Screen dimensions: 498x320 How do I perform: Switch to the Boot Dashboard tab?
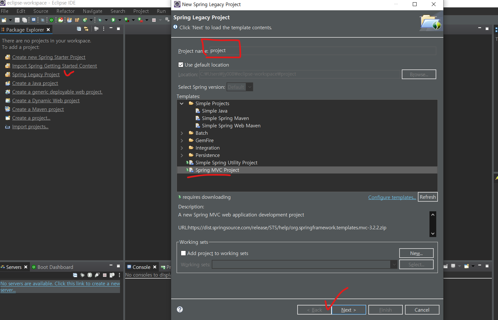pyautogui.click(x=52, y=267)
